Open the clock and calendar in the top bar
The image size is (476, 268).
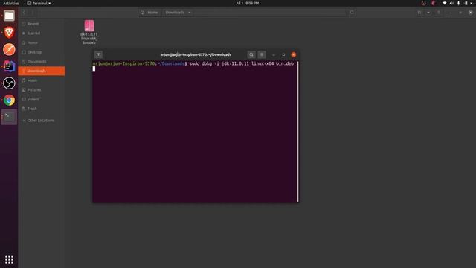tap(247, 3)
